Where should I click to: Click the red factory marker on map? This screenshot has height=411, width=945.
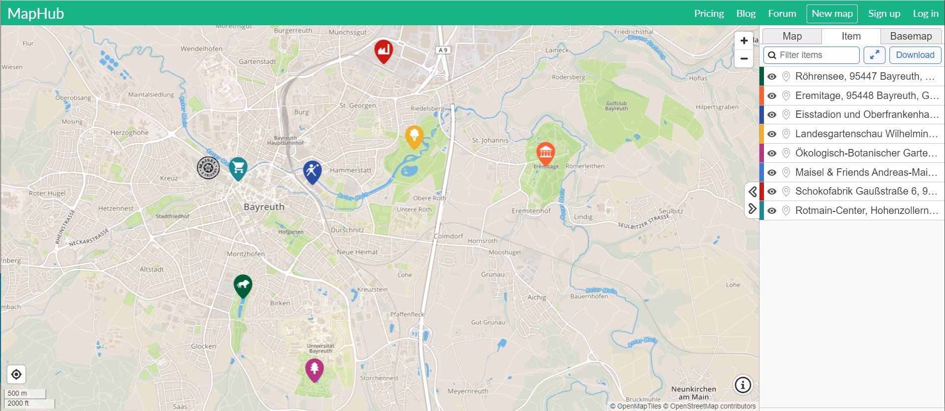(383, 51)
